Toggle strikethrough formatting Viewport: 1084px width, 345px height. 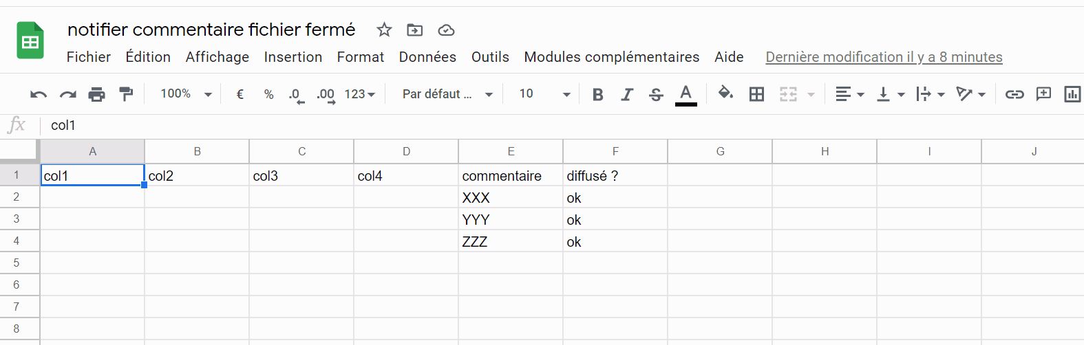coord(656,94)
